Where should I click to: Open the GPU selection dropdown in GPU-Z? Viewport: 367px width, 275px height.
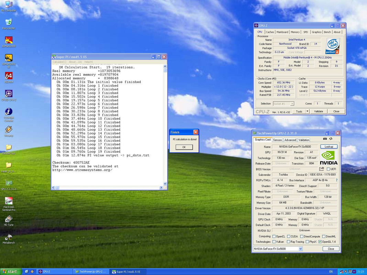click(301, 249)
